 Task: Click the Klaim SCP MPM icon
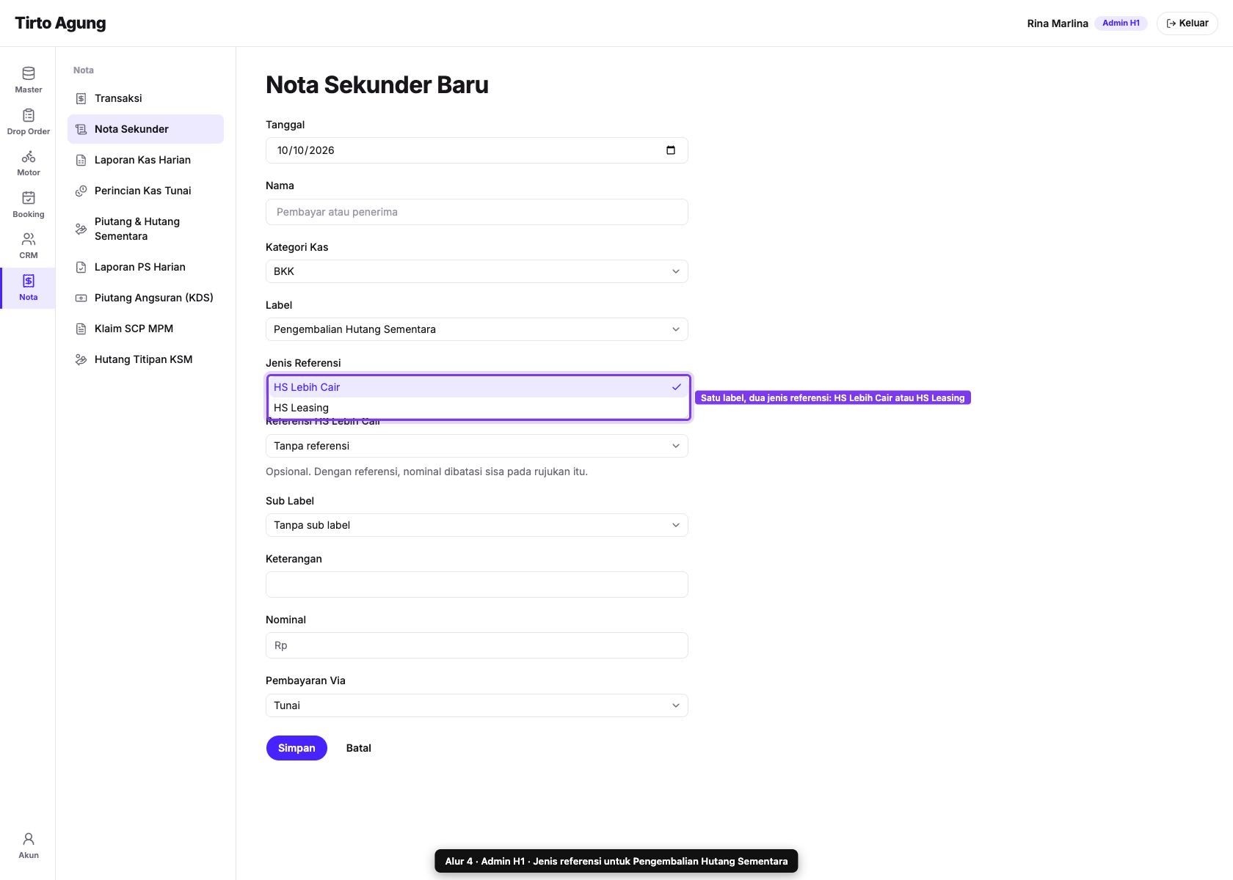81,329
